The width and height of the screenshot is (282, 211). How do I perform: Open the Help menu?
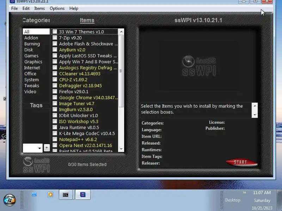tap(74, 8)
